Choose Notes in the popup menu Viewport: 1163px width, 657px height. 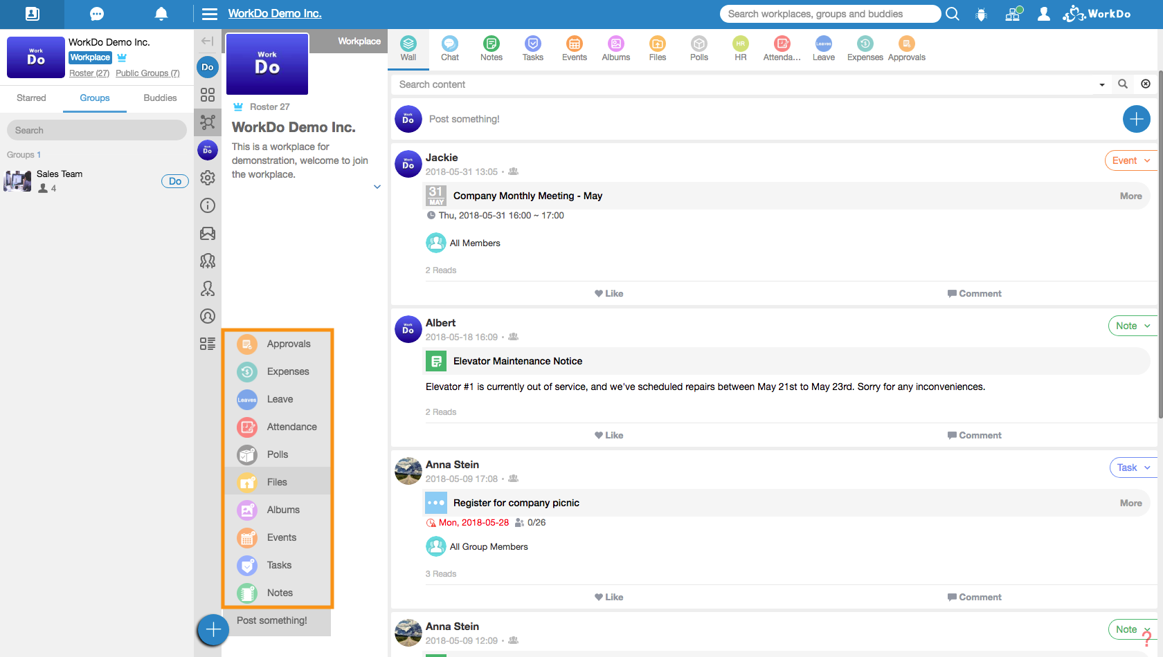[278, 593]
